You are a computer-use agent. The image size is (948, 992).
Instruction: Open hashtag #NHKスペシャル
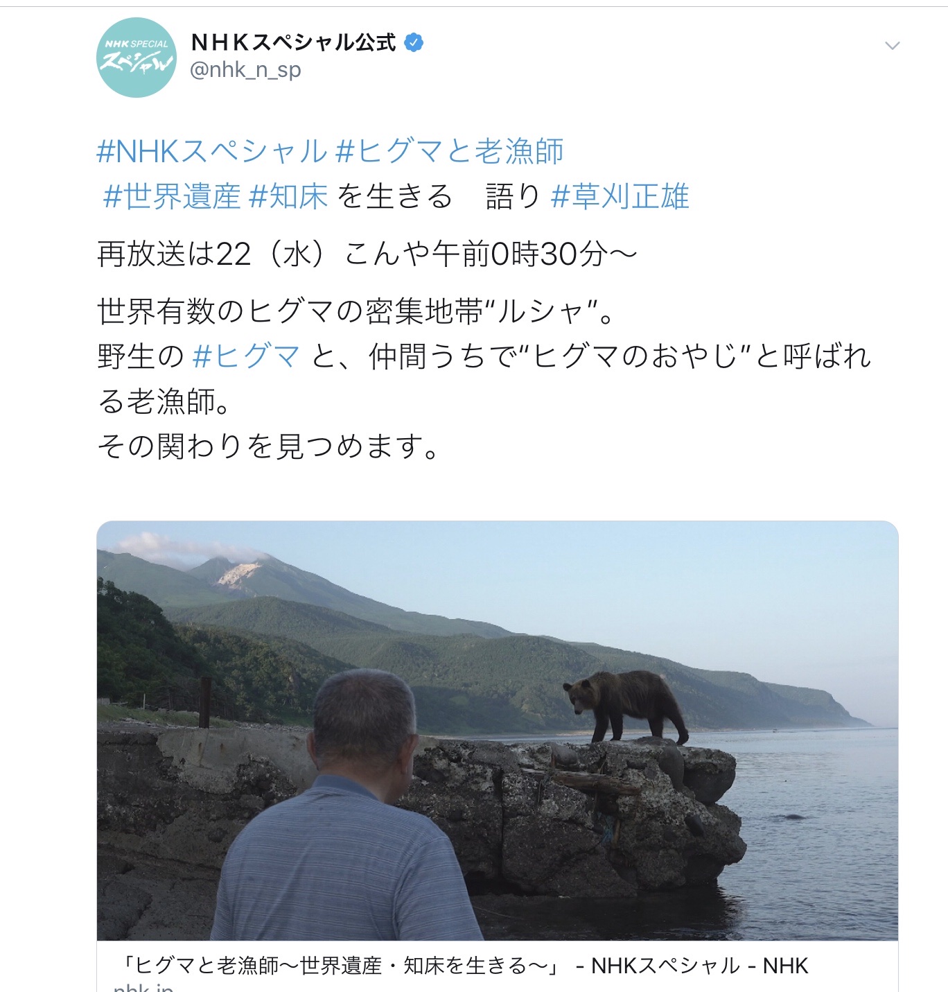click(212, 151)
